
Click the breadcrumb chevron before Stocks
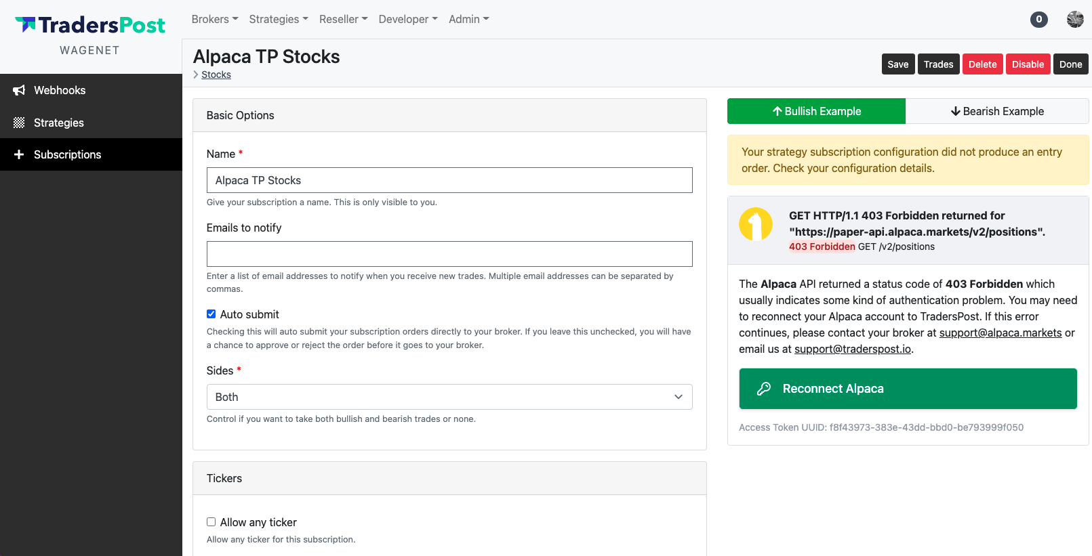pos(196,74)
